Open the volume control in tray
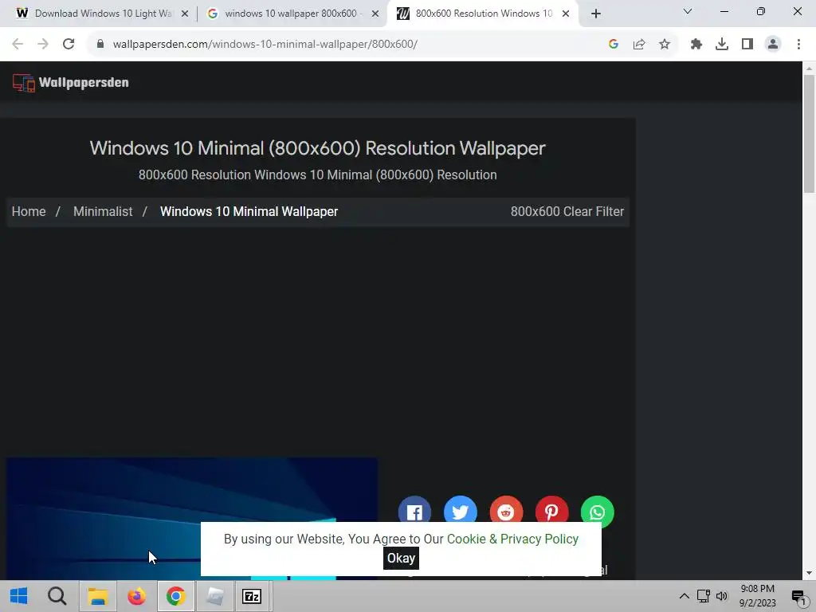The image size is (816, 612). click(722, 596)
